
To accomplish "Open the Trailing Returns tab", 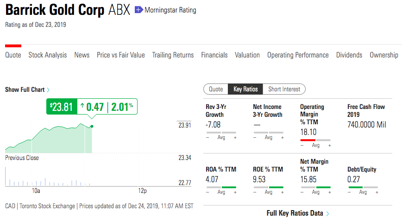I will pyautogui.click(x=173, y=55).
